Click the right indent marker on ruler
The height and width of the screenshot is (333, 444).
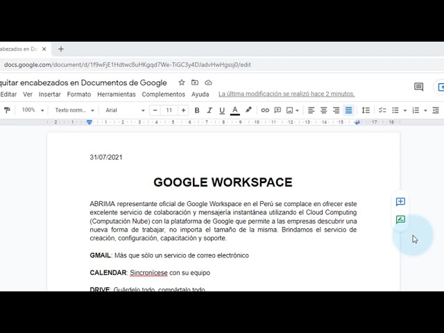click(357, 122)
